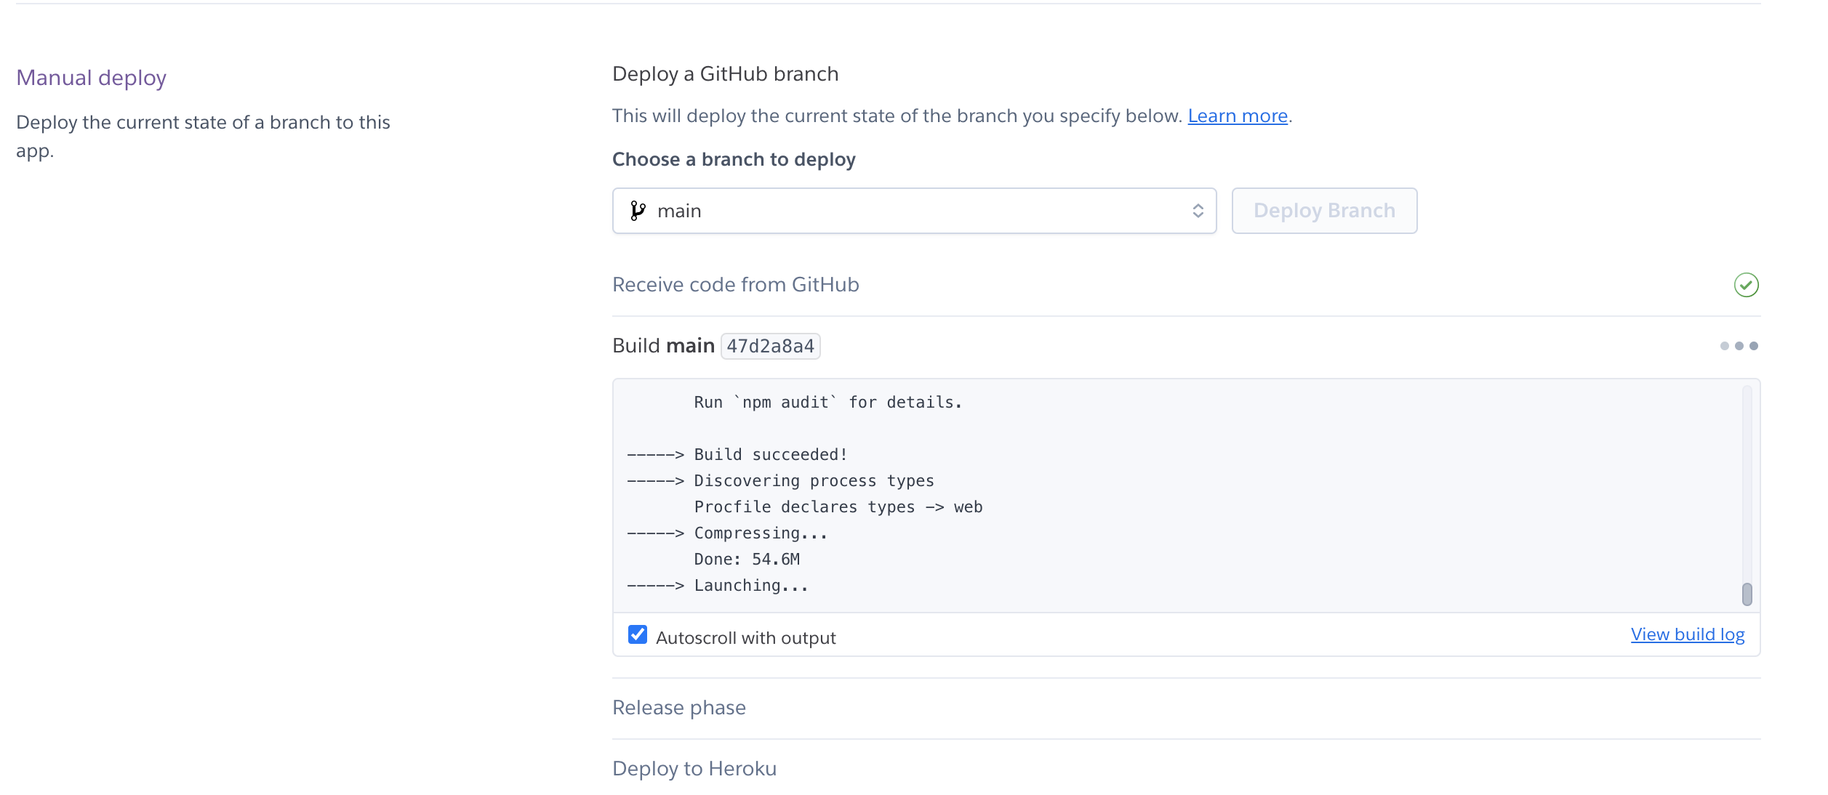Click the Build main heading
Viewport: 1828px width, 795px height.
pos(663,346)
